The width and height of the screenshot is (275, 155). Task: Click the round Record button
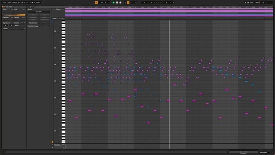coord(120,3)
